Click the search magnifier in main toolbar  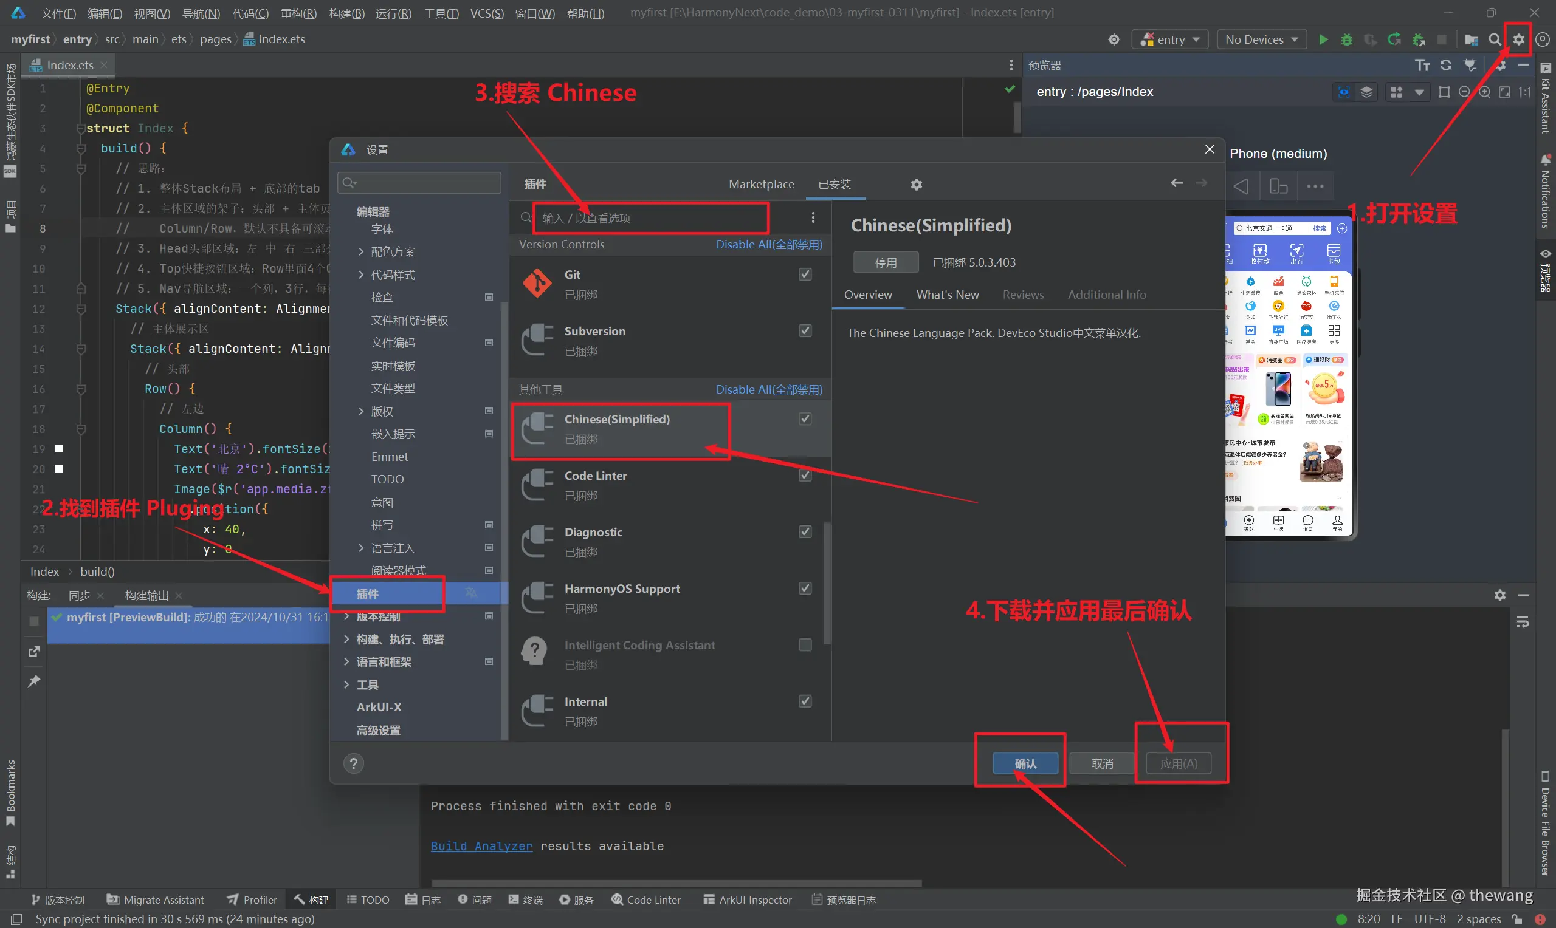(x=1494, y=39)
